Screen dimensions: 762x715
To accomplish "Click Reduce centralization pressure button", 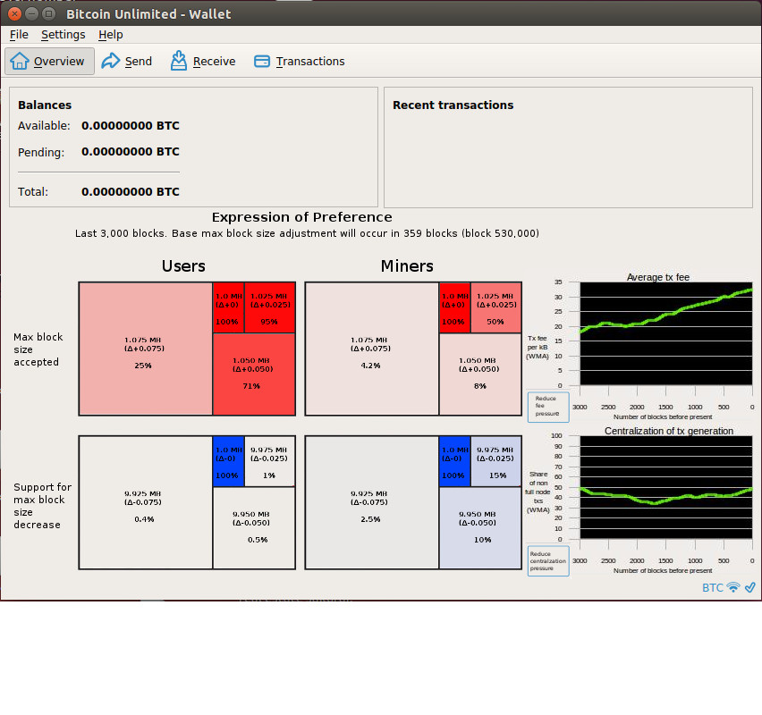I will [x=548, y=561].
